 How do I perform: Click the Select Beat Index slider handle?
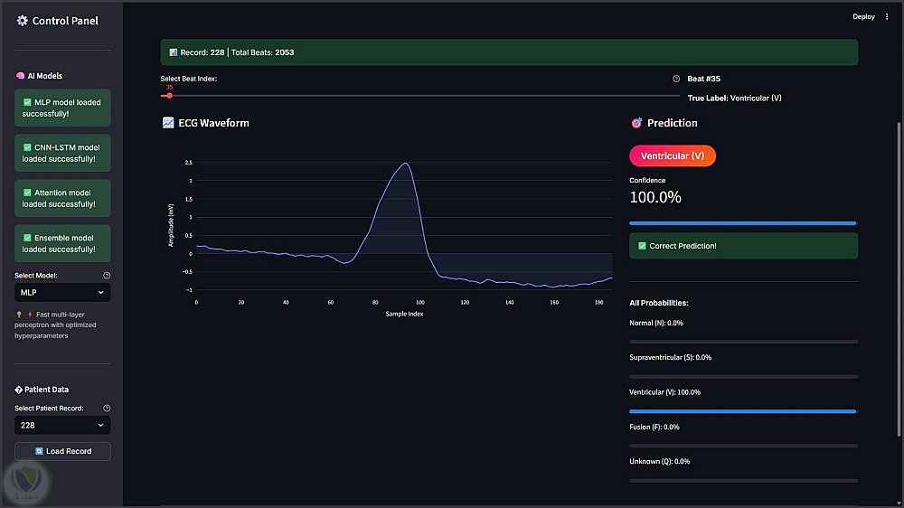pos(169,95)
